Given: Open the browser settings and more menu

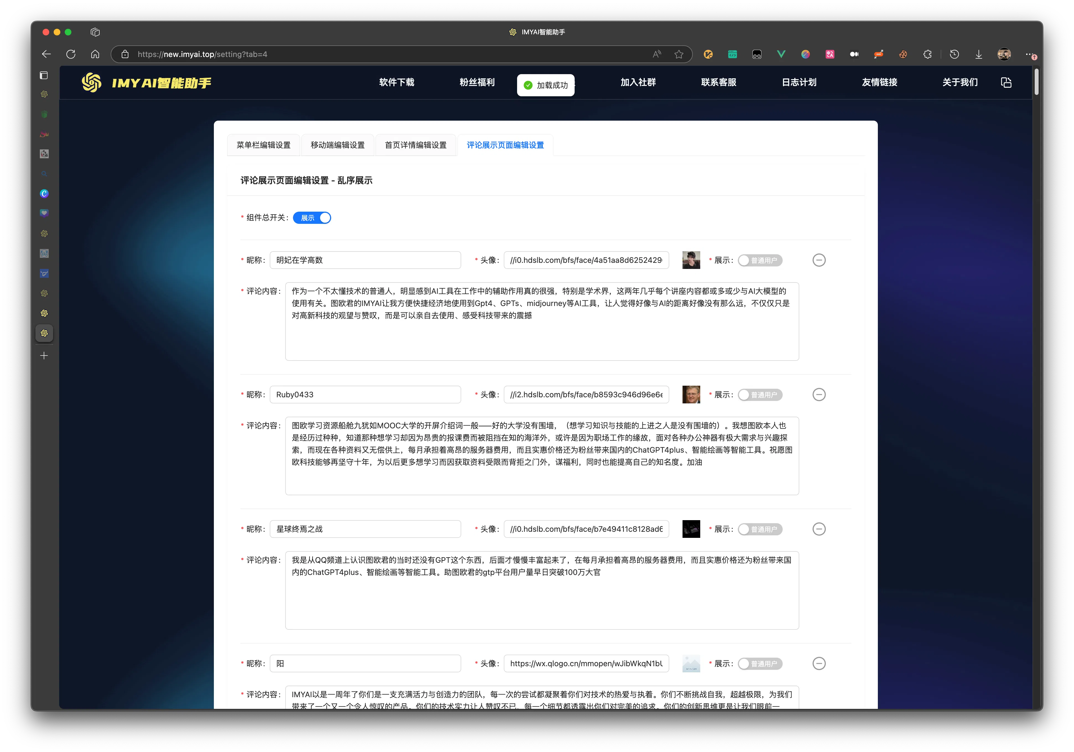Looking at the screenshot, I should (x=1031, y=54).
